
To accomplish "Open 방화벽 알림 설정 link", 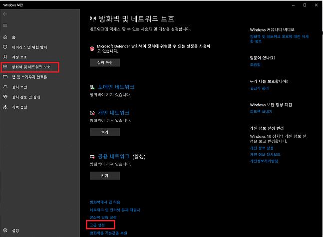I will pyautogui.click(x=103, y=218).
